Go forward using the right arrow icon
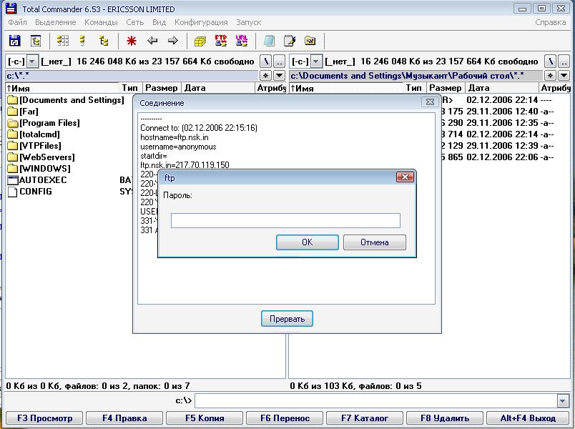This screenshot has width=575, height=429. click(x=172, y=41)
